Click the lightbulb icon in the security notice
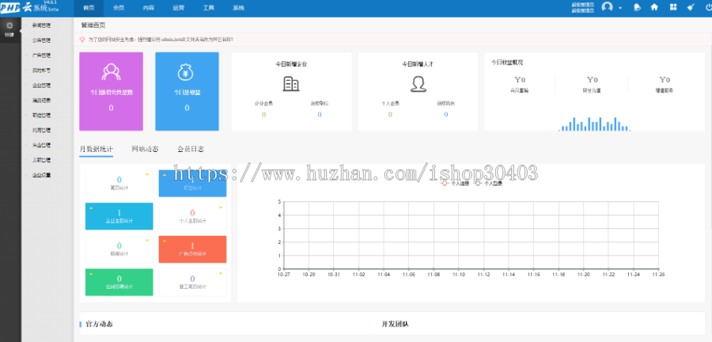 tap(82, 40)
